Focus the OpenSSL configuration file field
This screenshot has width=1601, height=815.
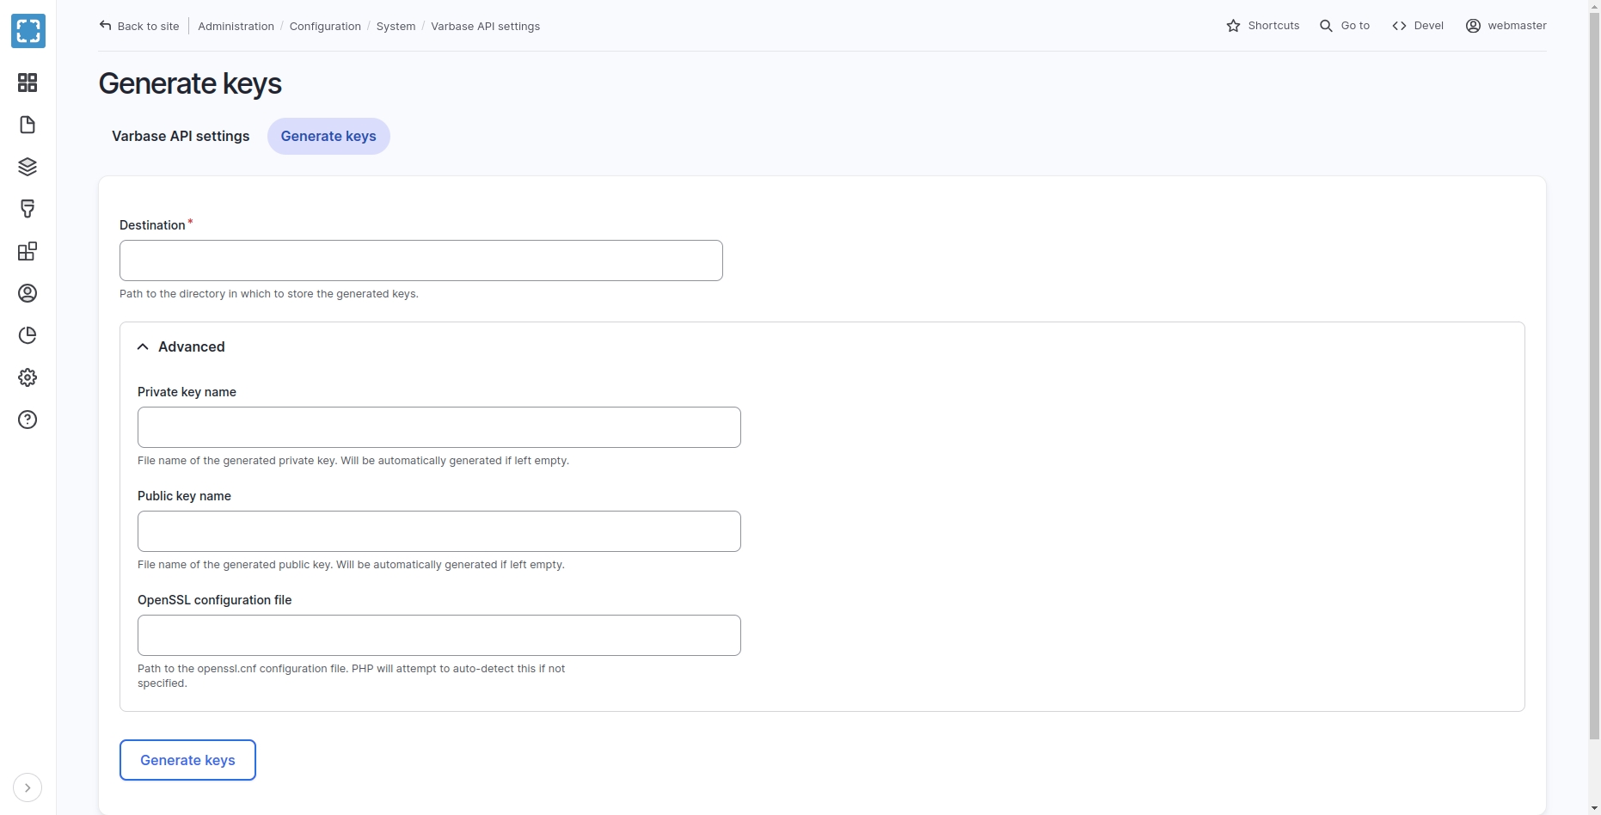tap(439, 635)
